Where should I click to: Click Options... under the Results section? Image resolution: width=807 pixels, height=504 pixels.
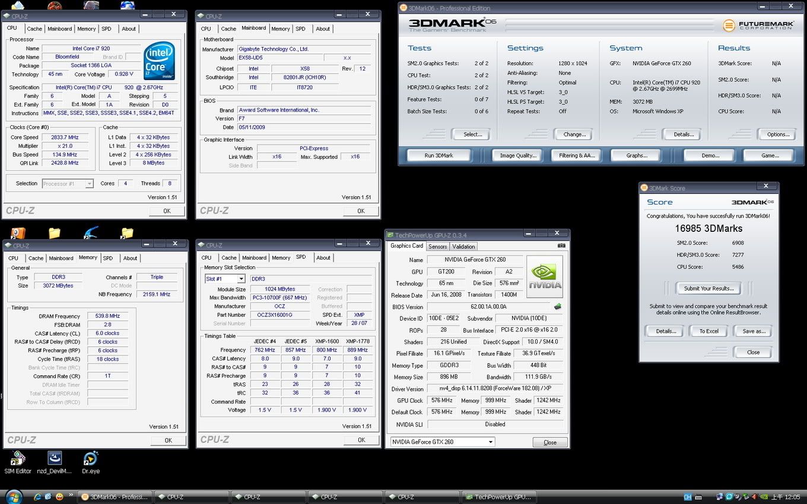point(778,135)
